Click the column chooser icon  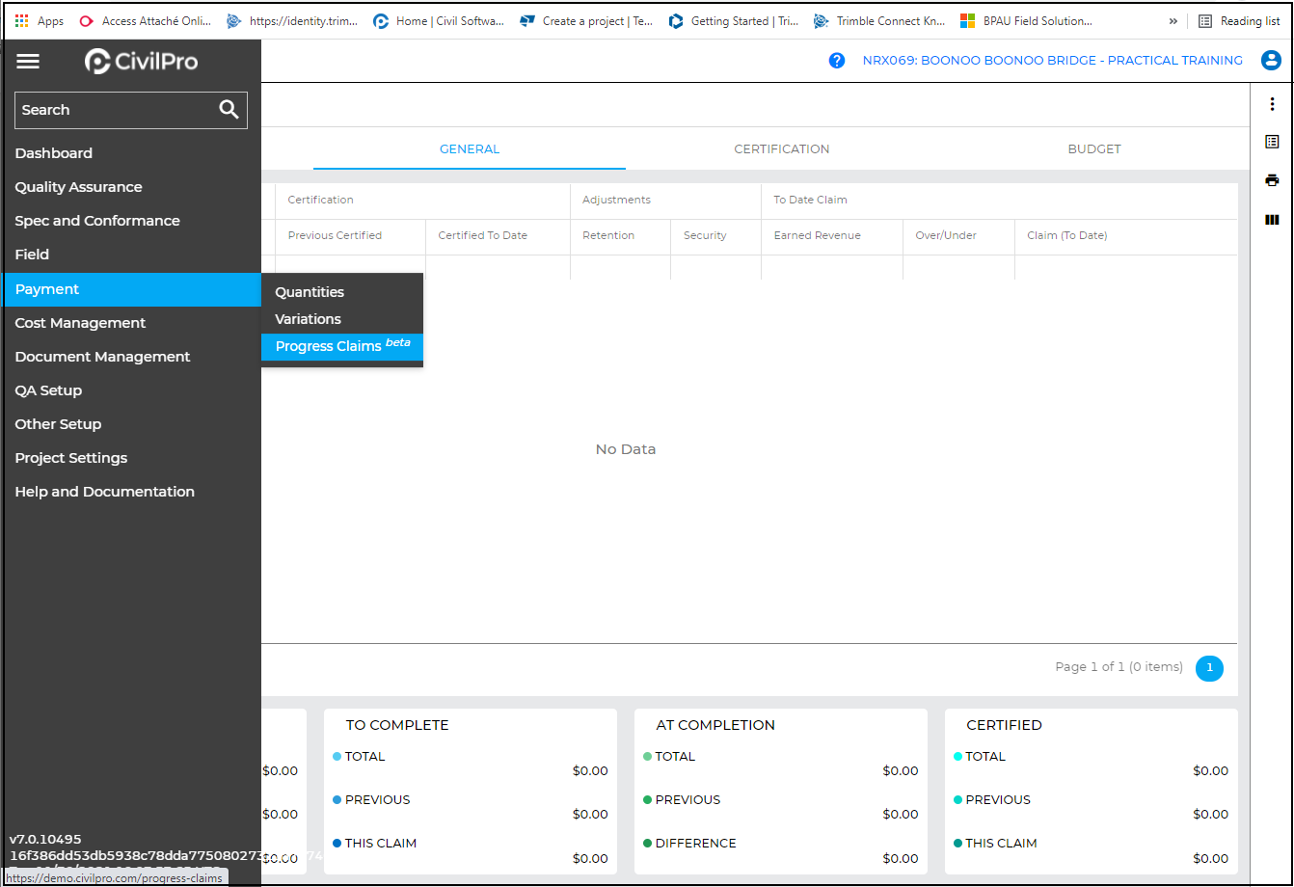point(1272,220)
